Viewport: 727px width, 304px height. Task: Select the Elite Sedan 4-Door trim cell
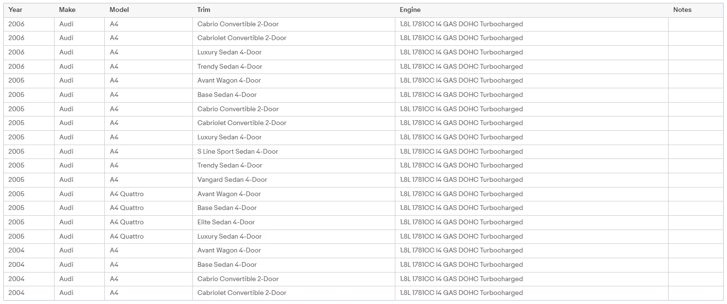(x=226, y=222)
